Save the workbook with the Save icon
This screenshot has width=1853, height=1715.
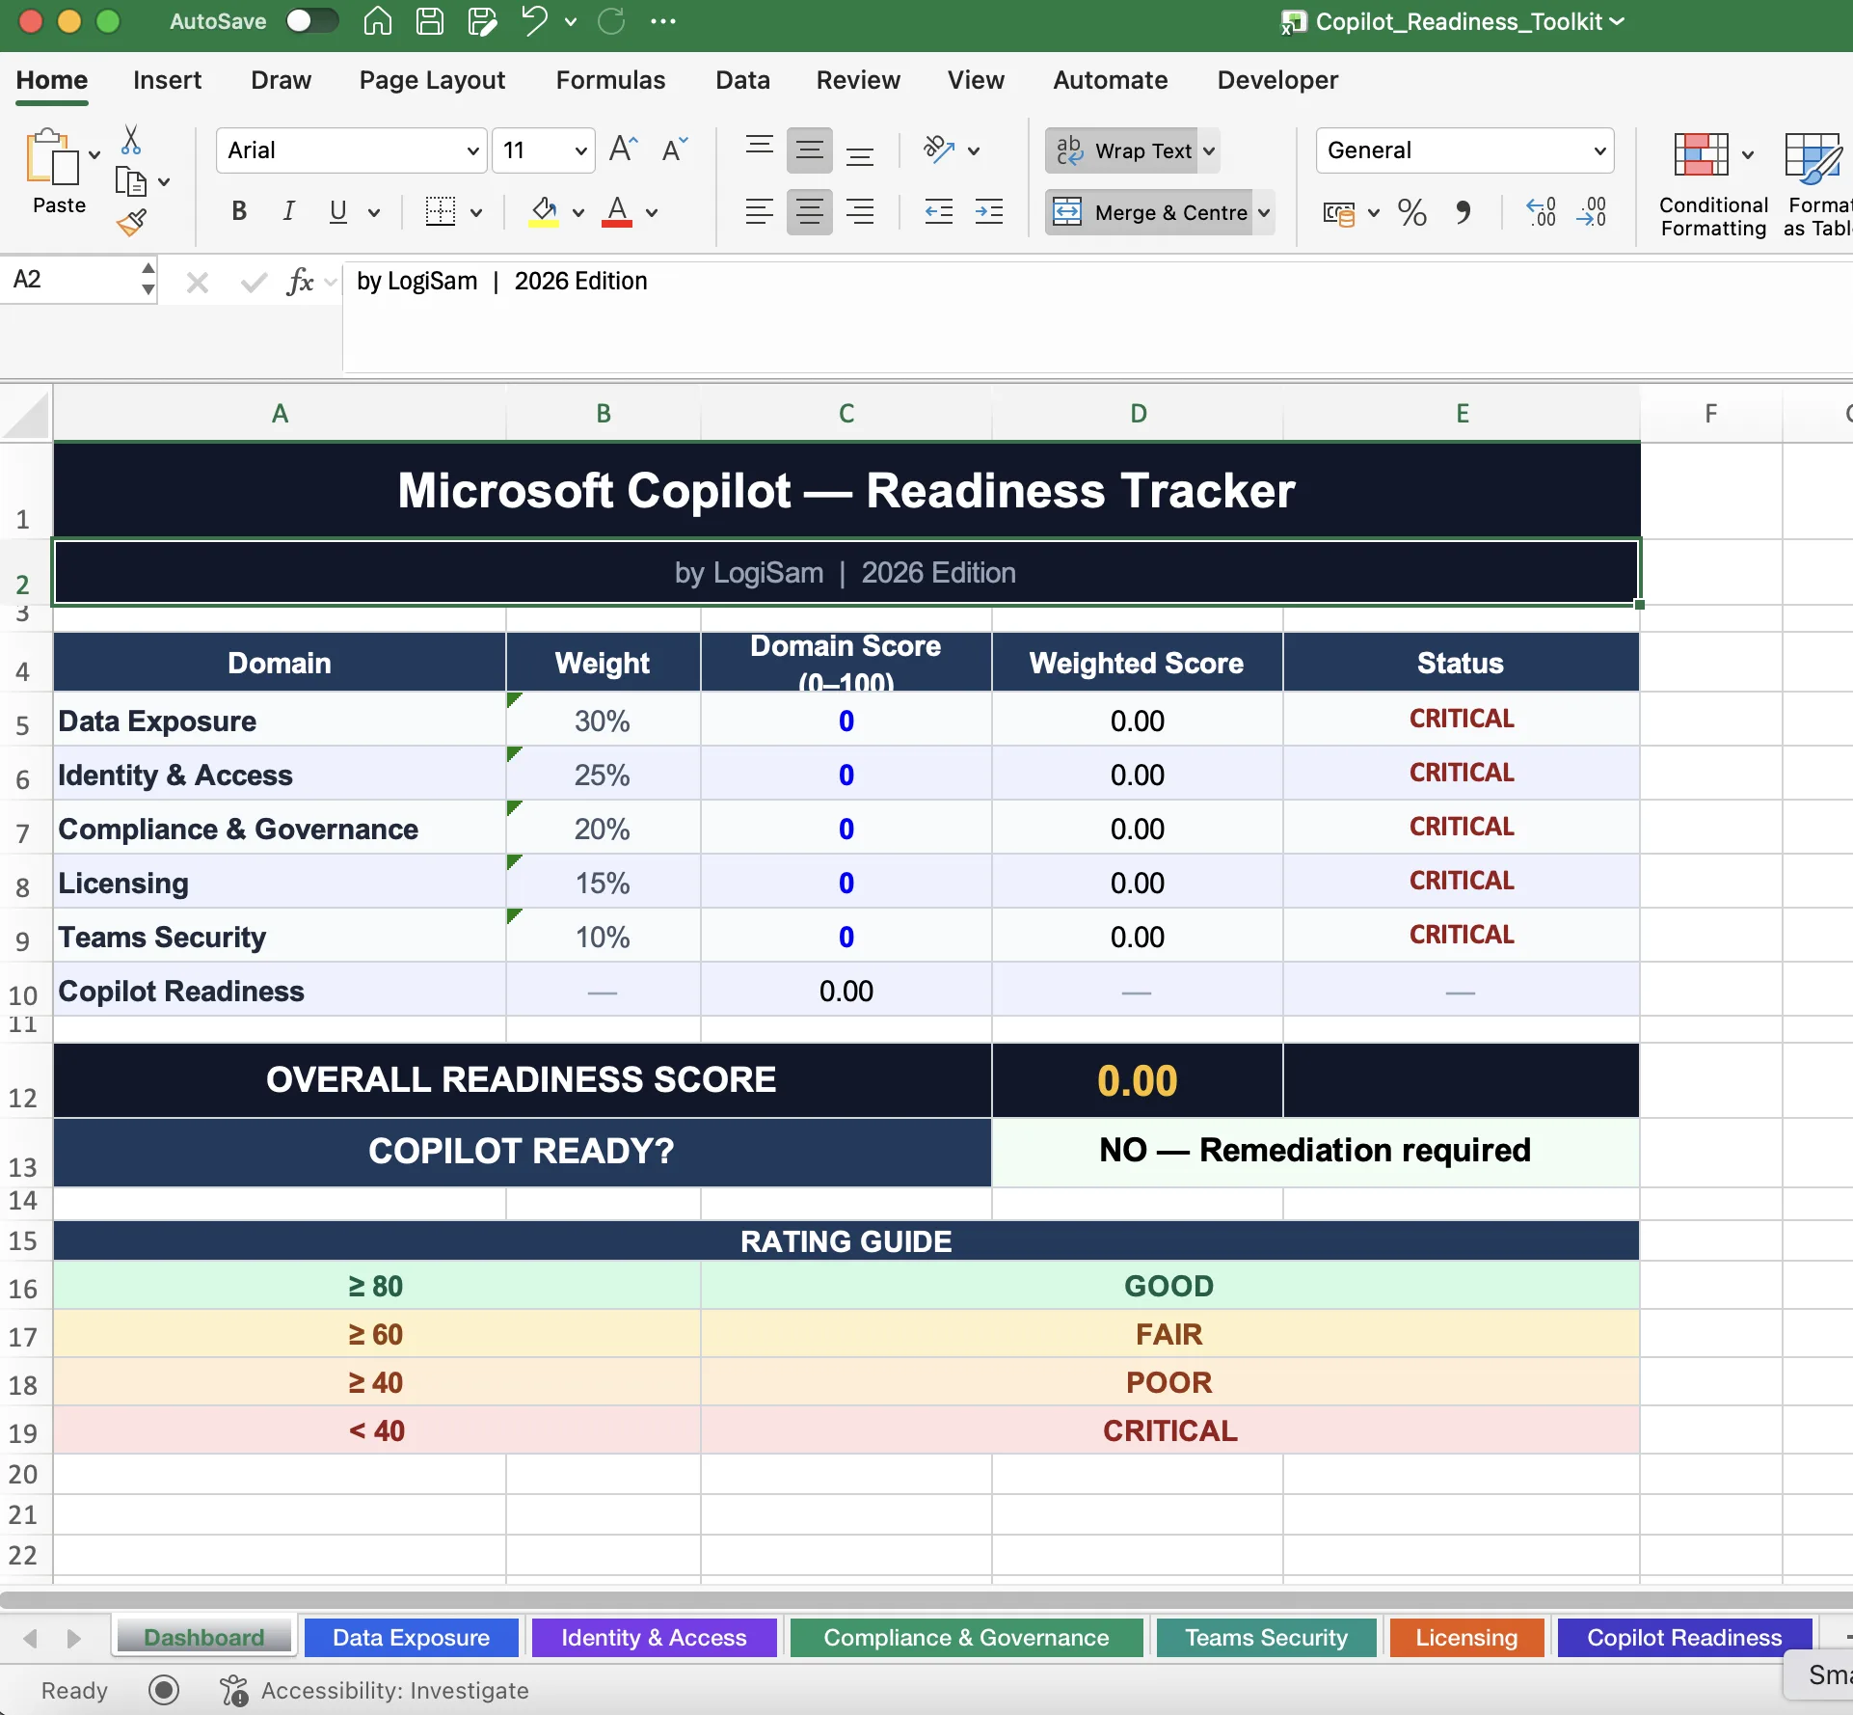click(430, 21)
